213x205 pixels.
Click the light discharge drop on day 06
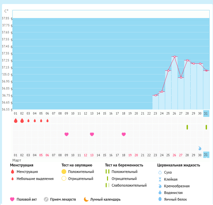[47, 121]
